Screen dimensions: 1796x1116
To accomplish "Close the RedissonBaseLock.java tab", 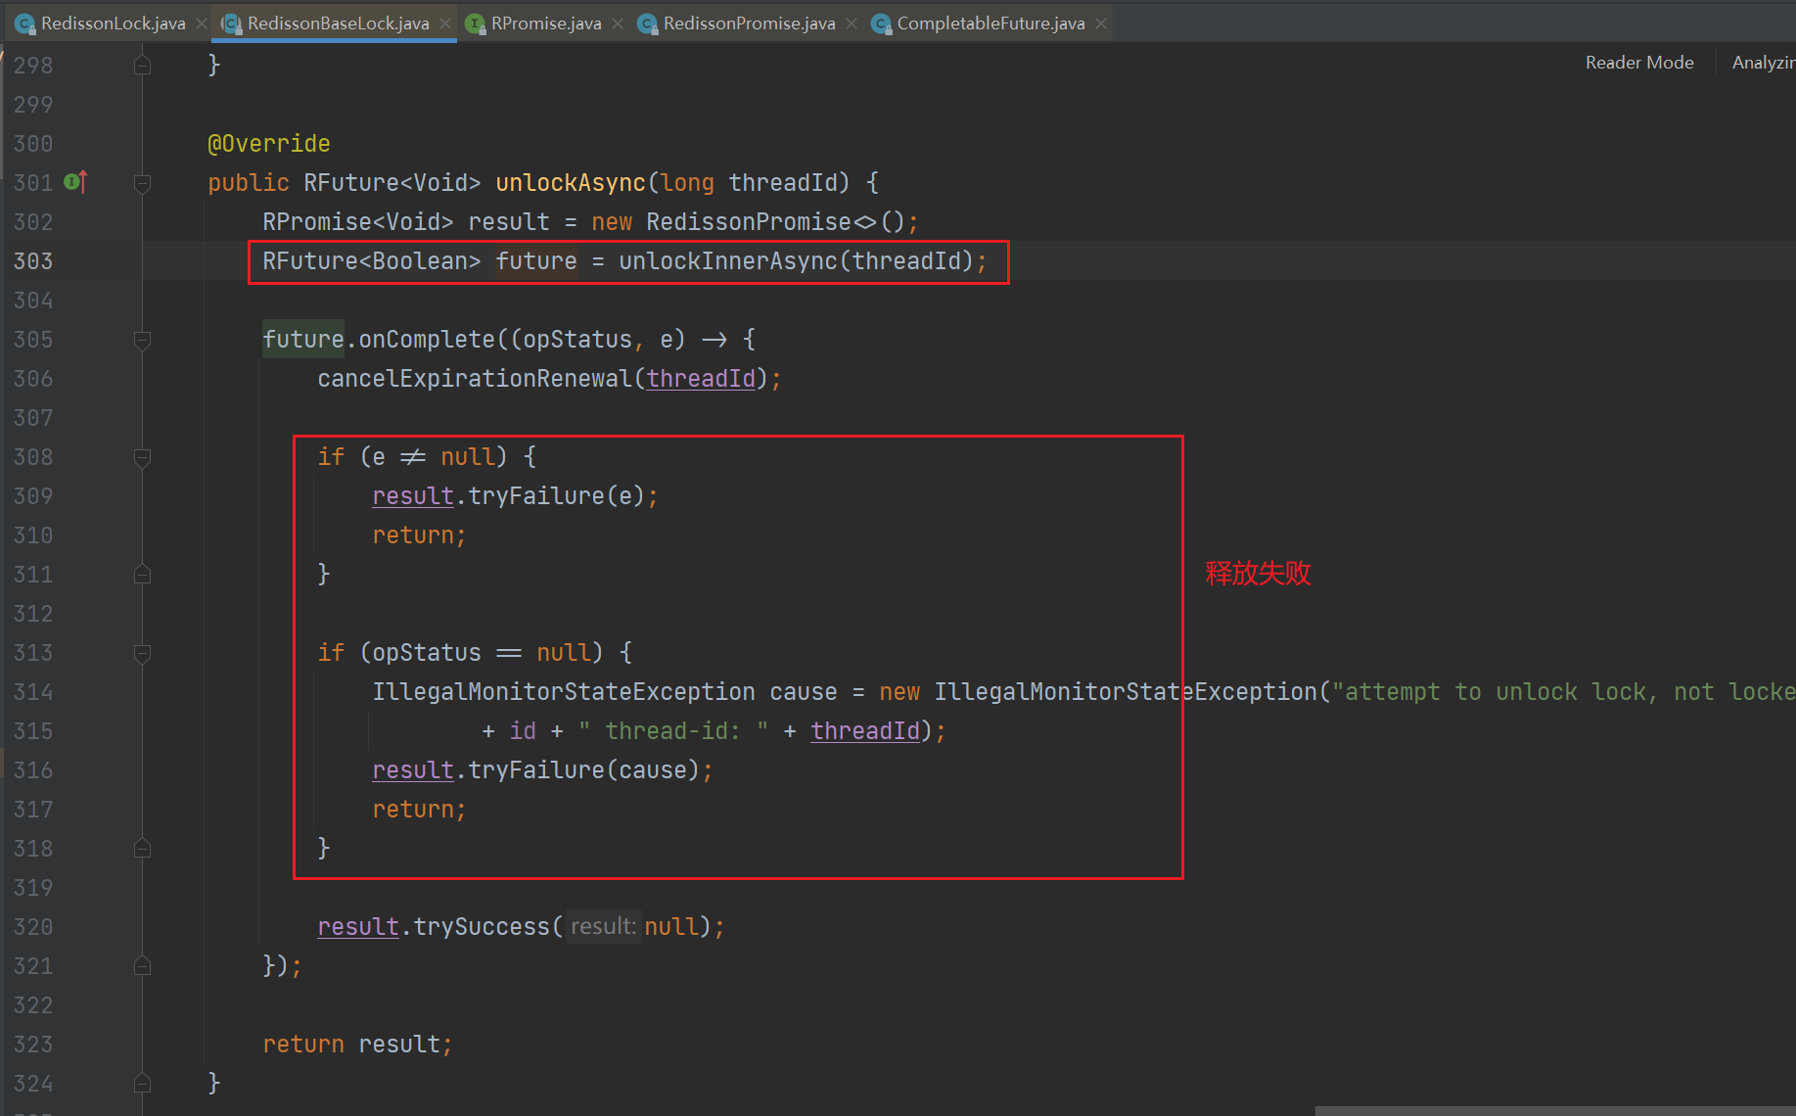I will click(x=445, y=23).
